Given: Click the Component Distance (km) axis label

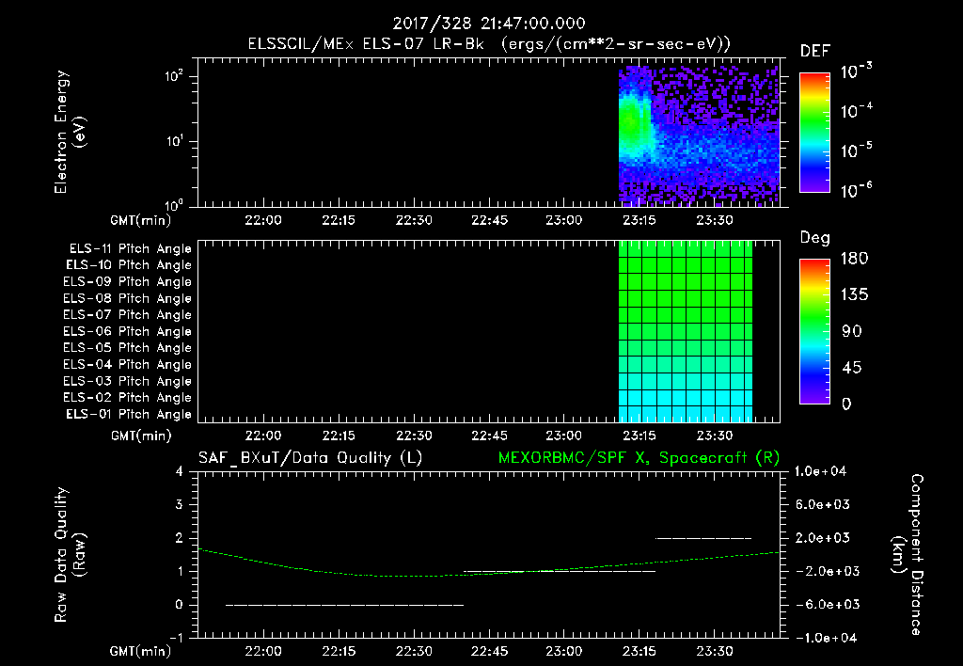Looking at the screenshot, I should (908, 555).
